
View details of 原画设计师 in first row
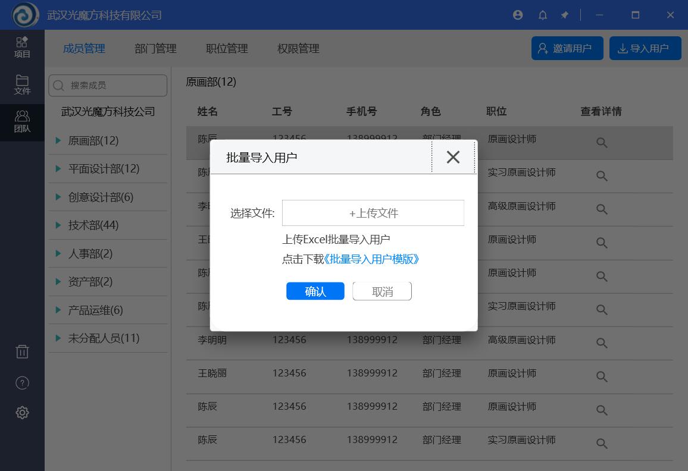click(x=602, y=143)
